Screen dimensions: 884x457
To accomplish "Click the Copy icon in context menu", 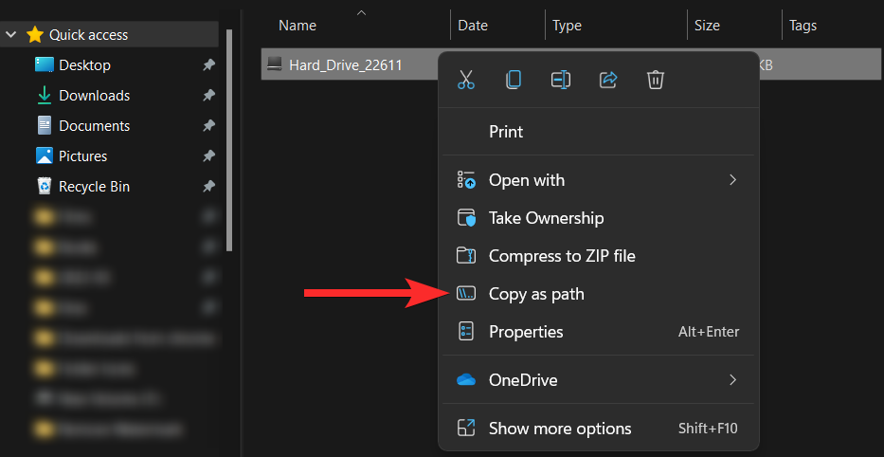I will point(513,81).
